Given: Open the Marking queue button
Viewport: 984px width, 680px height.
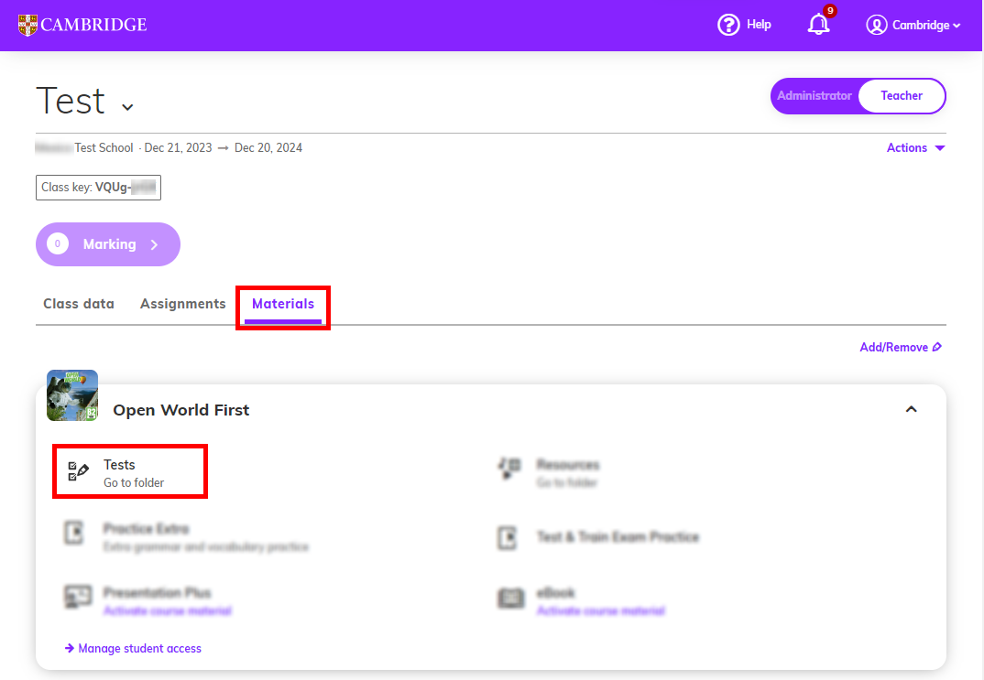Looking at the screenshot, I should 108,244.
